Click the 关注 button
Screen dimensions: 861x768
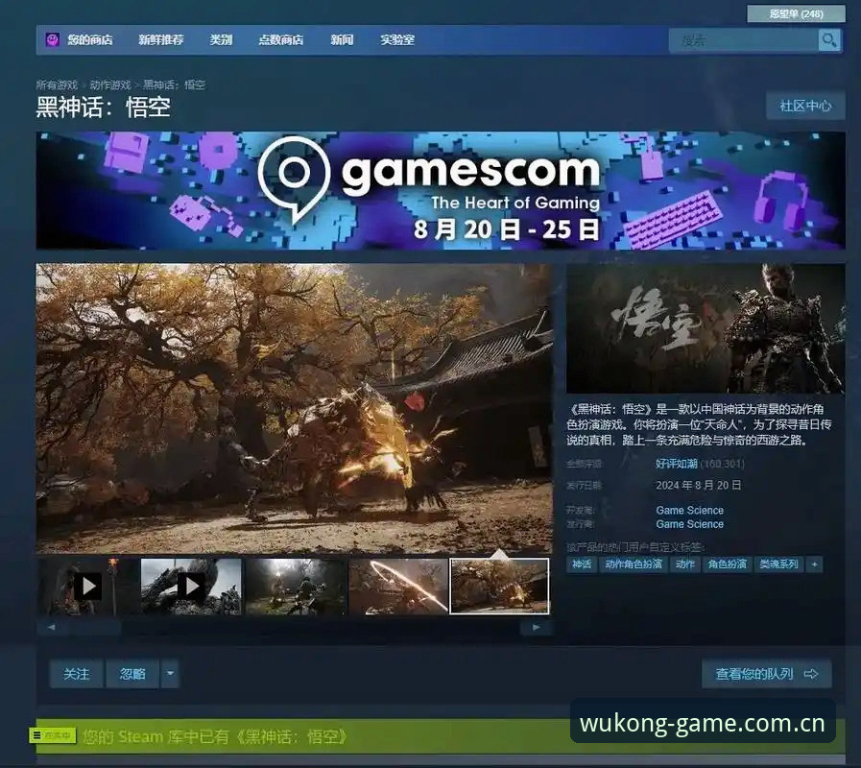(77, 674)
